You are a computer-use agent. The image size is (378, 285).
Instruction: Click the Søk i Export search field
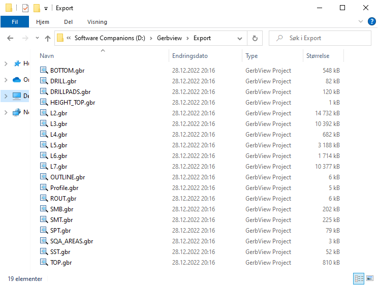[320, 38]
